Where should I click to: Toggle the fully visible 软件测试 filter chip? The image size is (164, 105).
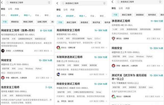point(152,15)
